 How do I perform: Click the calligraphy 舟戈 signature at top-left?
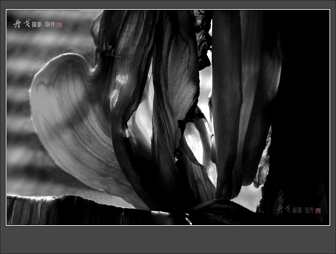(22, 24)
